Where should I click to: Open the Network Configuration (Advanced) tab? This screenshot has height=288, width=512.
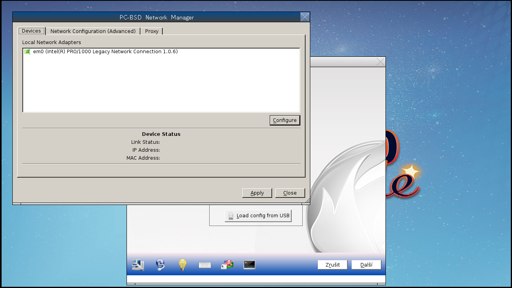click(93, 31)
